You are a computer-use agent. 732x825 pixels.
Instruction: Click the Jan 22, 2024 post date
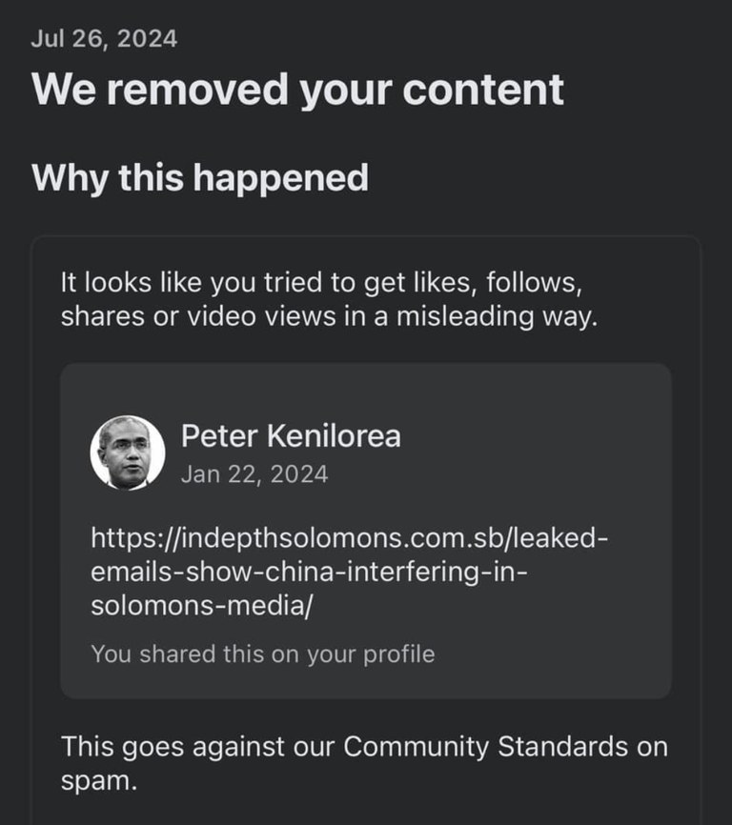(x=254, y=474)
